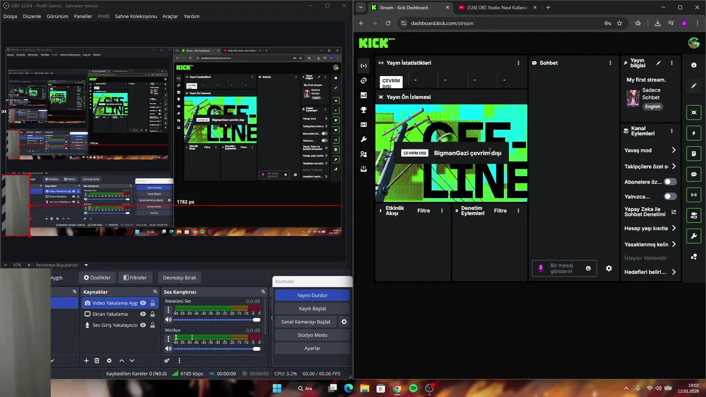Expand the Hedefleri belirl... chevron

(x=673, y=272)
